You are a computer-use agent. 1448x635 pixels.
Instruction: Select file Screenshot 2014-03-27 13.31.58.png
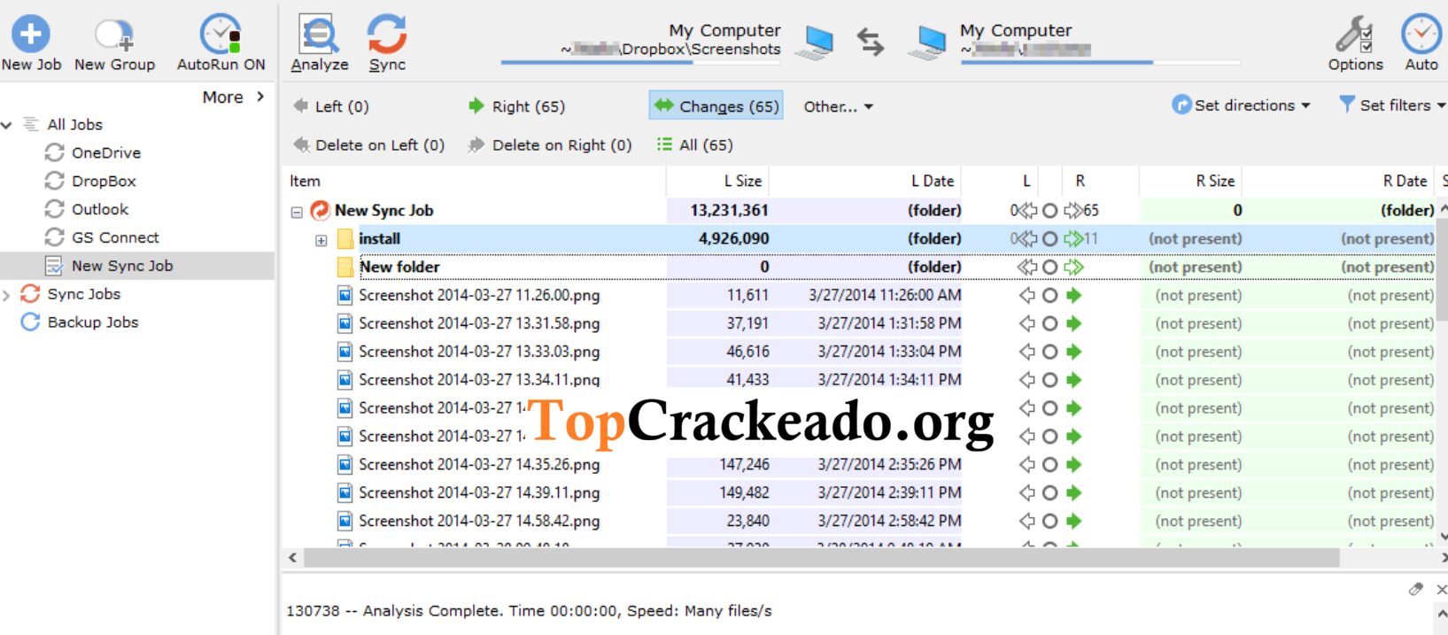tap(479, 324)
